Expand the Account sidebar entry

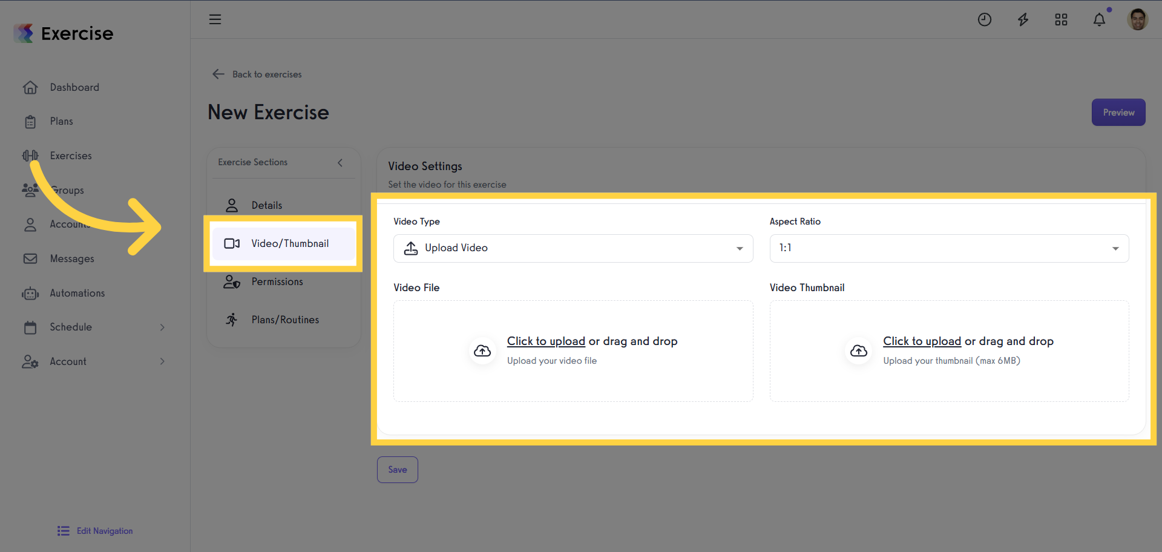tap(162, 361)
